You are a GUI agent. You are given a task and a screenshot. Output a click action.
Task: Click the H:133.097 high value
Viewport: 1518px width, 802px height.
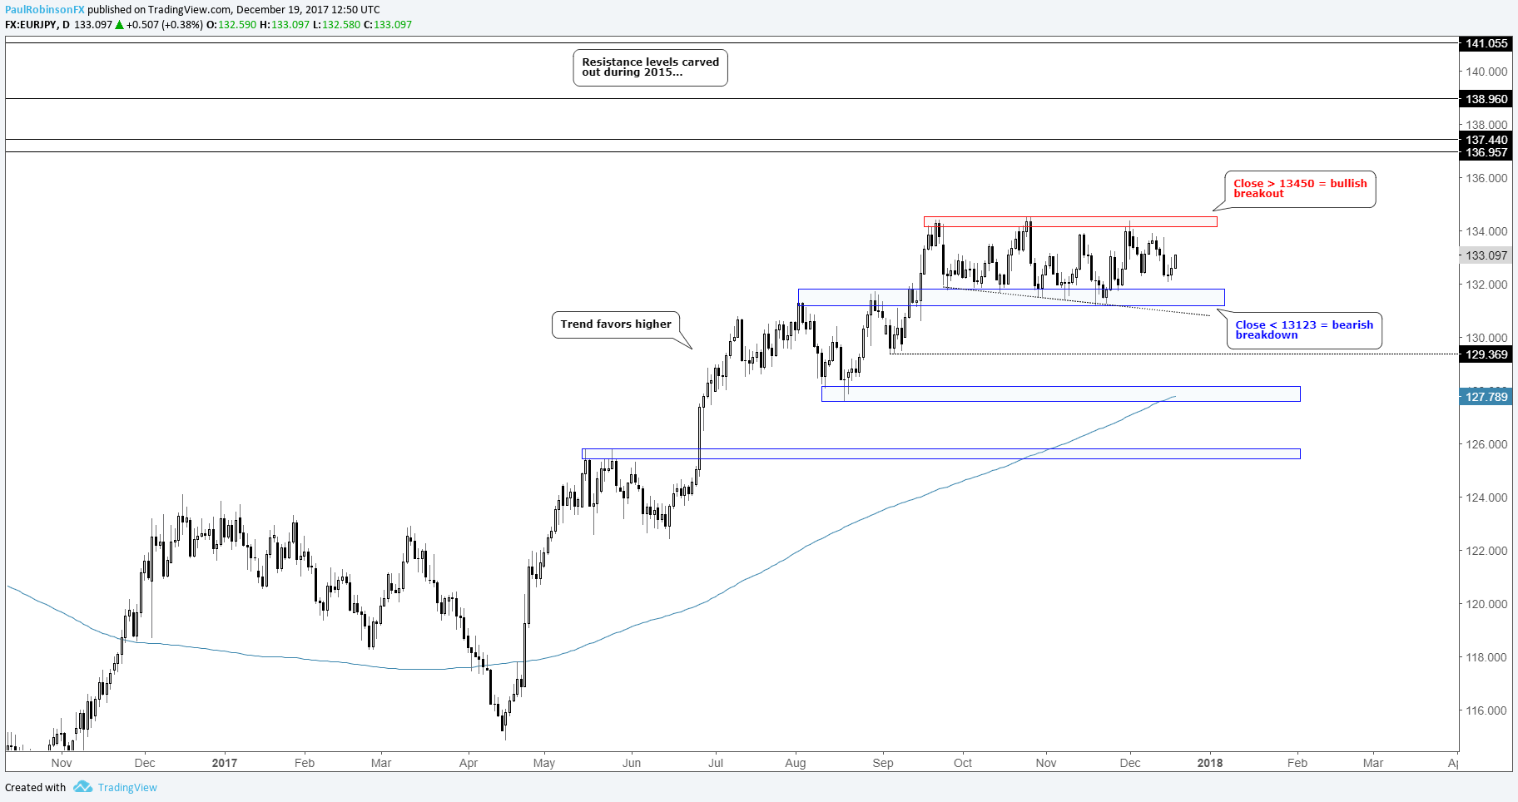285,25
